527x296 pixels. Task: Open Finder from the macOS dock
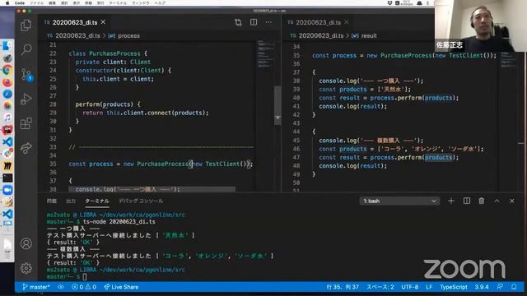click(x=7, y=46)
